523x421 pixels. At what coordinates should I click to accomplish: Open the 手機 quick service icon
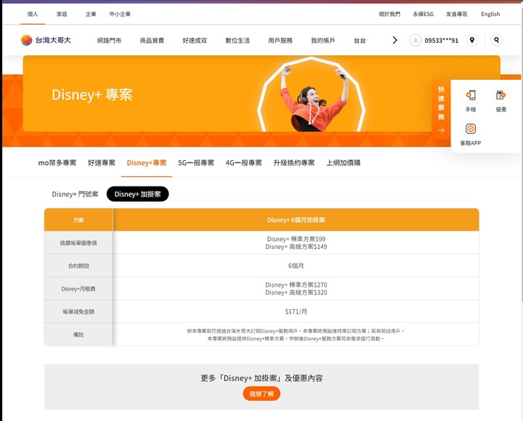pos(471,99)
